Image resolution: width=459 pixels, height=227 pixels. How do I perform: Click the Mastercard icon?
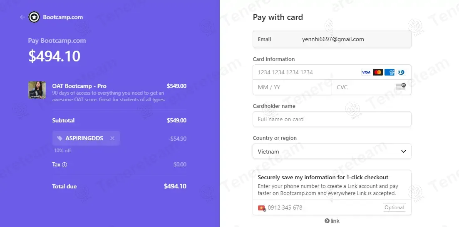click(377, 72)
